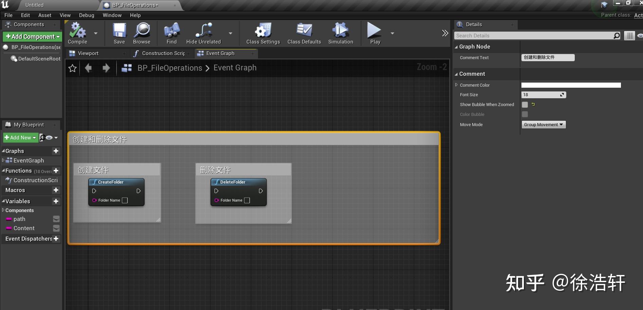Add a new function with plus icon
Viewport: 643px width, 310px height.
point(56,171)
